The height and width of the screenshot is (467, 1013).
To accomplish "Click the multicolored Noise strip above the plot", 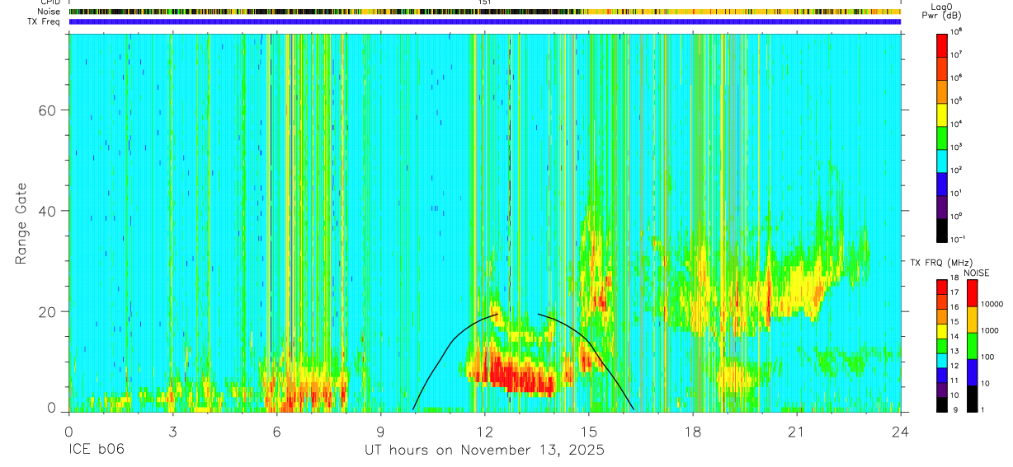I will click(485, 12).
